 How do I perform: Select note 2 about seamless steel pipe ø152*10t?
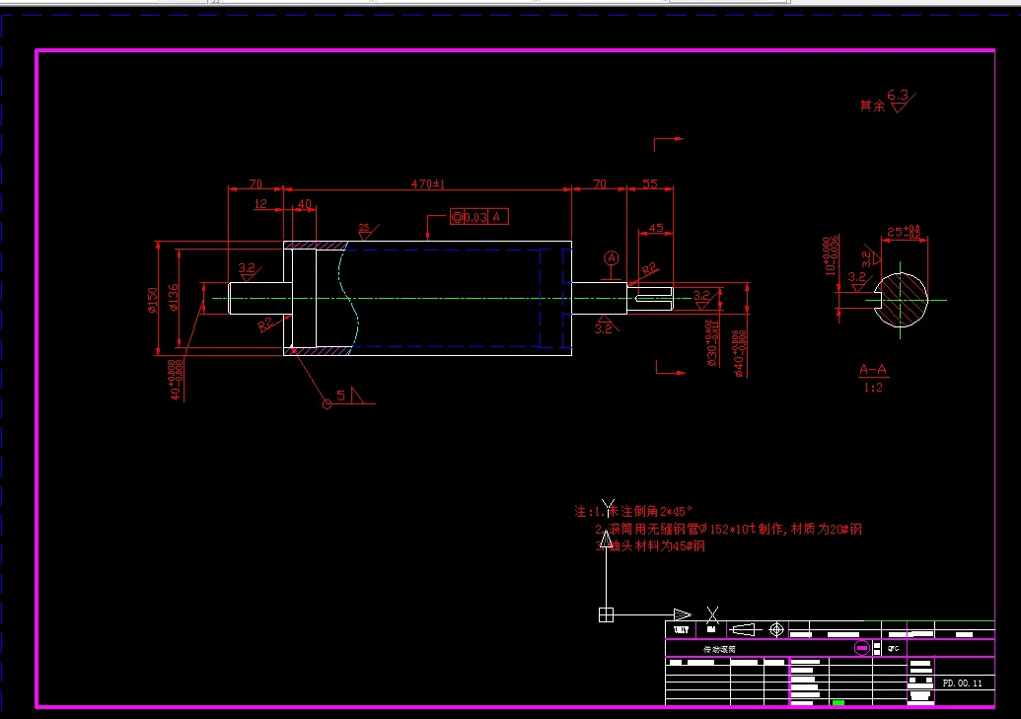[x=729, y=529]
